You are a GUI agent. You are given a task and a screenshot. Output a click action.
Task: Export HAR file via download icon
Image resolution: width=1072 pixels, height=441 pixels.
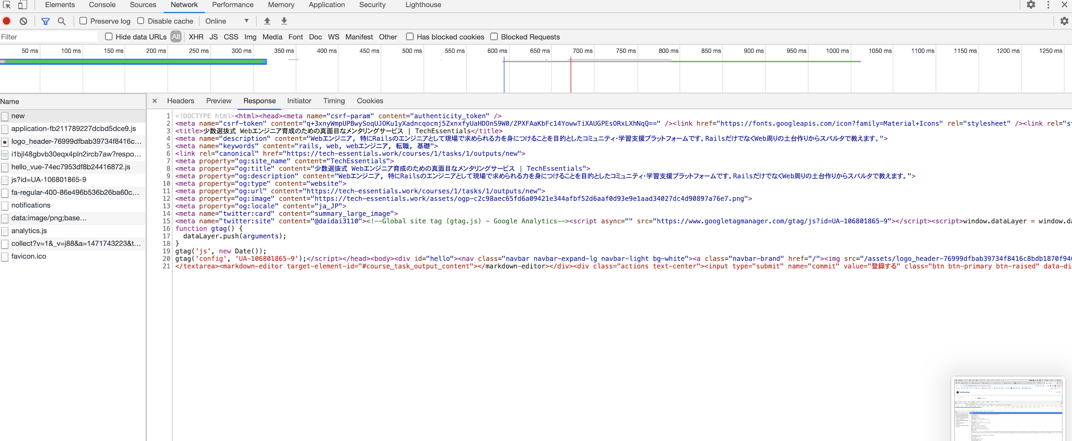point(284,21)
